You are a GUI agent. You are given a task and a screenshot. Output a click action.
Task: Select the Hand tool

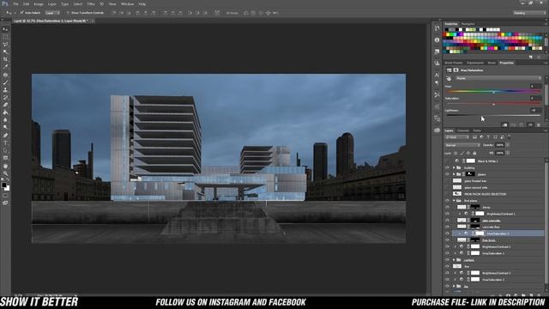5,166
